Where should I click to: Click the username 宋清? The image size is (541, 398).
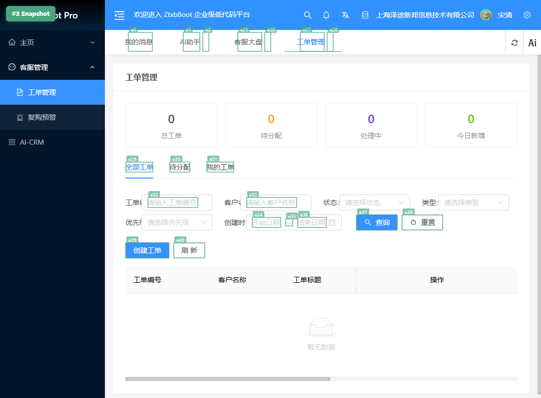(505, 15)
